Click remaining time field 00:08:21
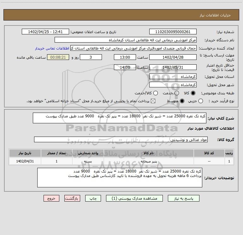Screen dimensions: 243x235 pyautogui.click(x=58, y=57)
